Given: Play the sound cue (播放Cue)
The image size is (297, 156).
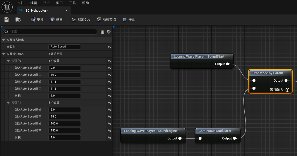Looking at the screenshot, I should point(81,19).
